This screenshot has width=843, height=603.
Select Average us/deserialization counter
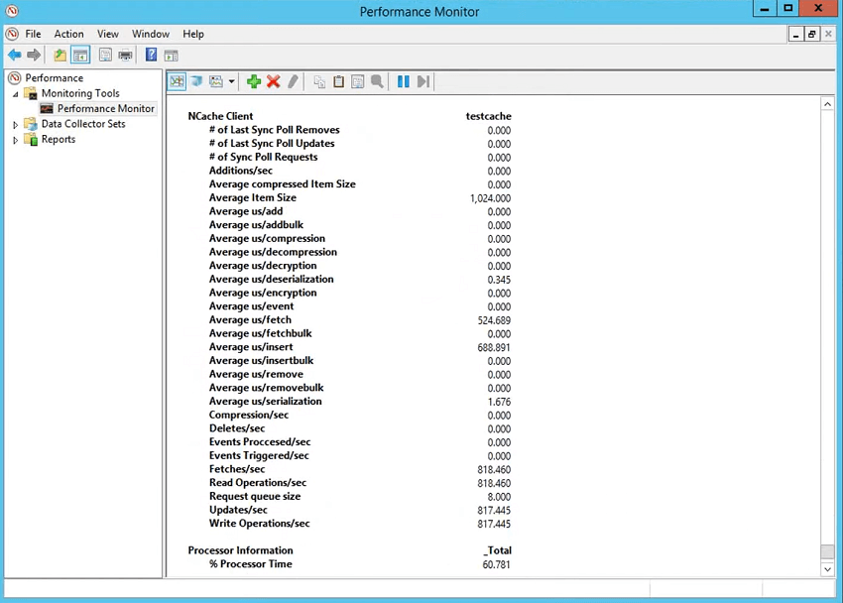271,279
